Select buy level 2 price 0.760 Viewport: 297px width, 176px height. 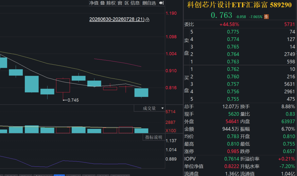233,77
